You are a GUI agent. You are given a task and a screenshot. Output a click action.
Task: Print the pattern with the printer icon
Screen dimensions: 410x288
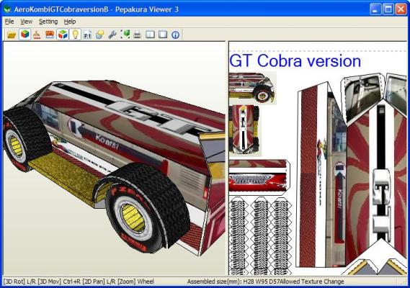click(138, 35)
